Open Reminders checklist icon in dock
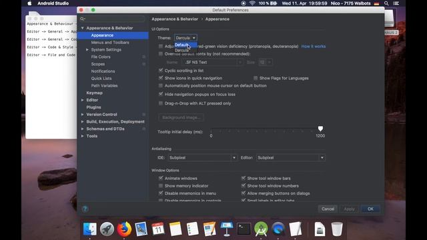Screen dimensions: 427x240 point(193,229)
